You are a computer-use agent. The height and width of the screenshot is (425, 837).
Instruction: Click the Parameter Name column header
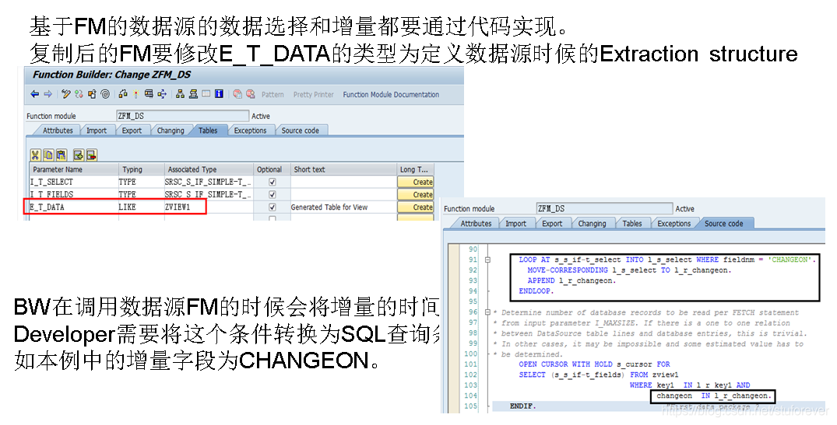point(74,169)
